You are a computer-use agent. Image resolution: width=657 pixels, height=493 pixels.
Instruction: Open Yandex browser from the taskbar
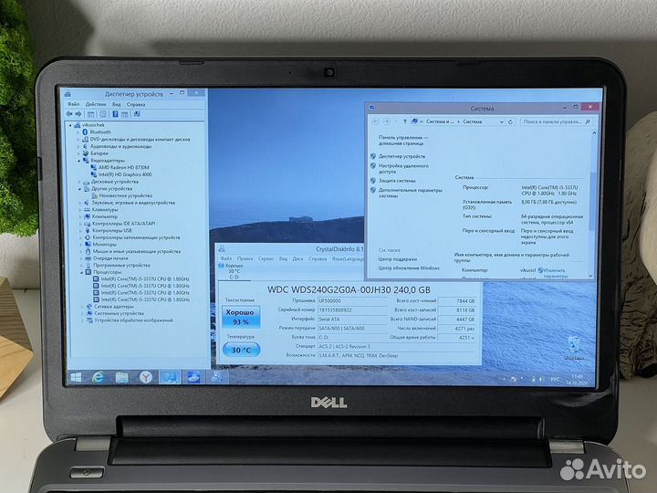click(146, 377)
